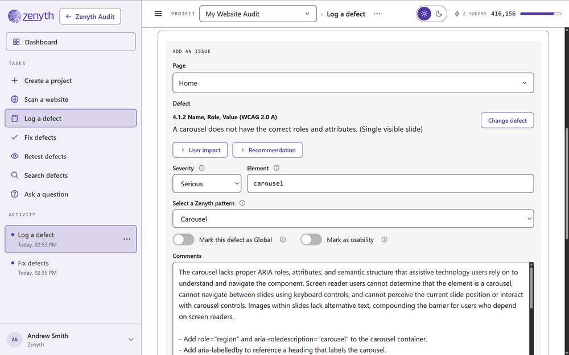Click the Z-Tokens count 416,156
The image size is (569, 355).
[x=503, y=14]
